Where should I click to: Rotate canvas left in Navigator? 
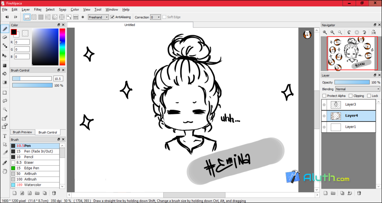click(x=349, y=32)
